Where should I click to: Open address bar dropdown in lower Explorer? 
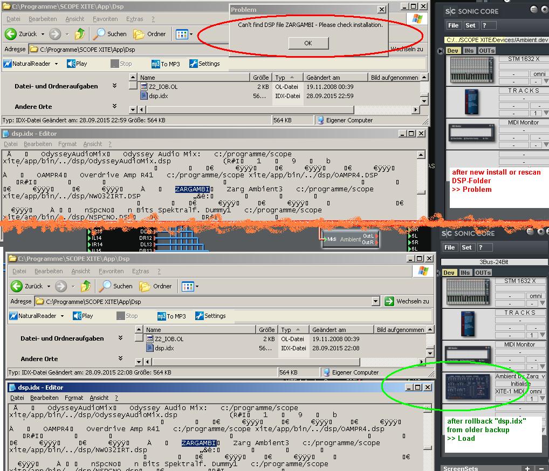376,301
